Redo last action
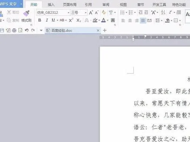This screenshot has width=190, height=142. point(33,30)
